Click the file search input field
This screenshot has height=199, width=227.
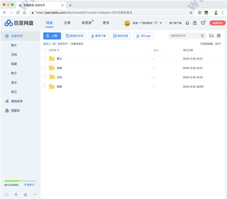(x=184, y=36)
